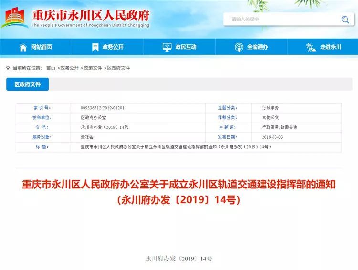This screenshot has height=270, width=358.
Task: Click the broadcast icon beside 全渝通办
Action: pyautogui.click(x=239, y=47)
